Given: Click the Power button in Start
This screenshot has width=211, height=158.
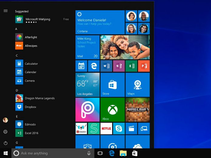Looking at the screenshot, I should point(5,143).
